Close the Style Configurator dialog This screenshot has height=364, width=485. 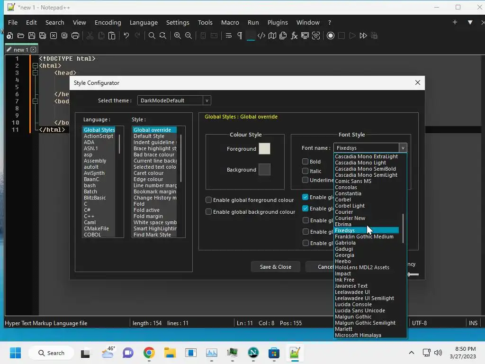(x=418, y=82)
